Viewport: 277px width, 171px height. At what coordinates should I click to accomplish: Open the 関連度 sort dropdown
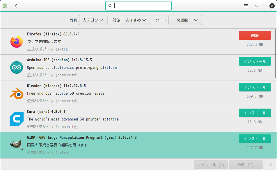pyautogui.click(x=185, y=20)
